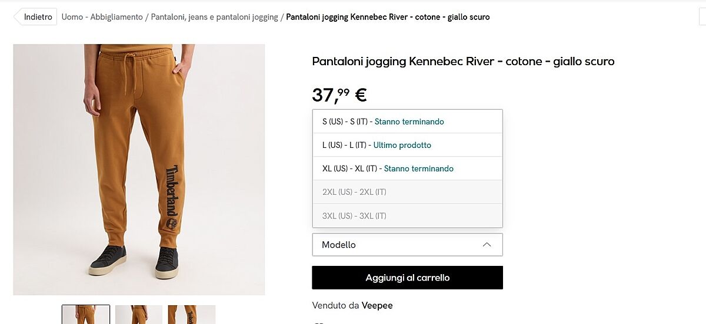Click the partially visible top-right box
Image resolution: width=706 pixels, height=324 pixels.
(701, 17)
